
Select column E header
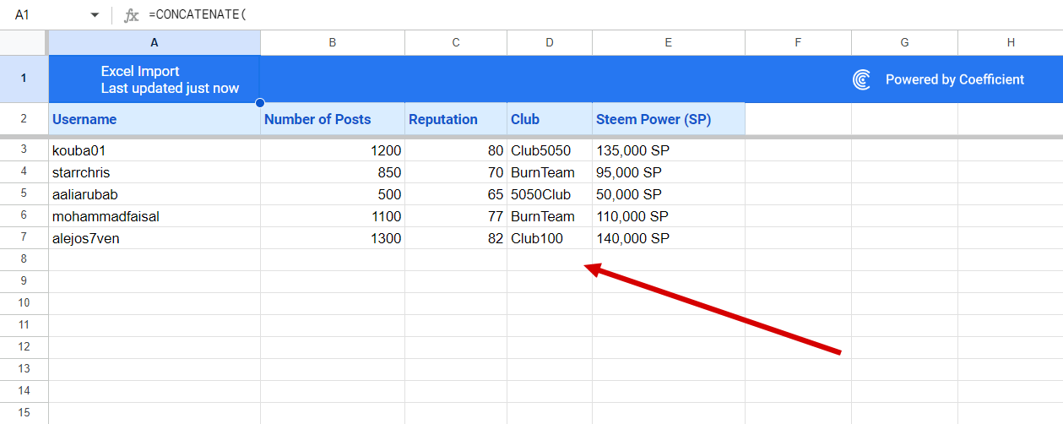669,42
